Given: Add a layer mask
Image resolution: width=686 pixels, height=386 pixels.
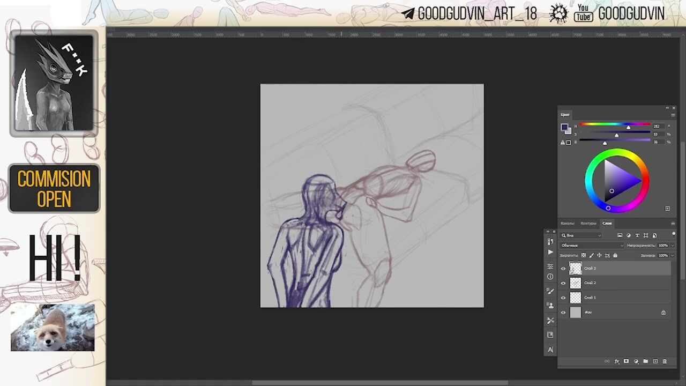Looking at the screenshot, I should point(626,361).
